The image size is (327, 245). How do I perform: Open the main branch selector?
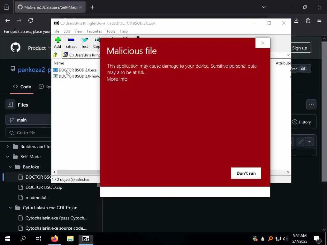tap(28, 120)
